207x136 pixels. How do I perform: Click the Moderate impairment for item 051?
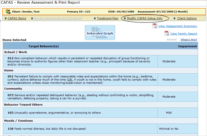pyautogui.click(x=169, y=80)
